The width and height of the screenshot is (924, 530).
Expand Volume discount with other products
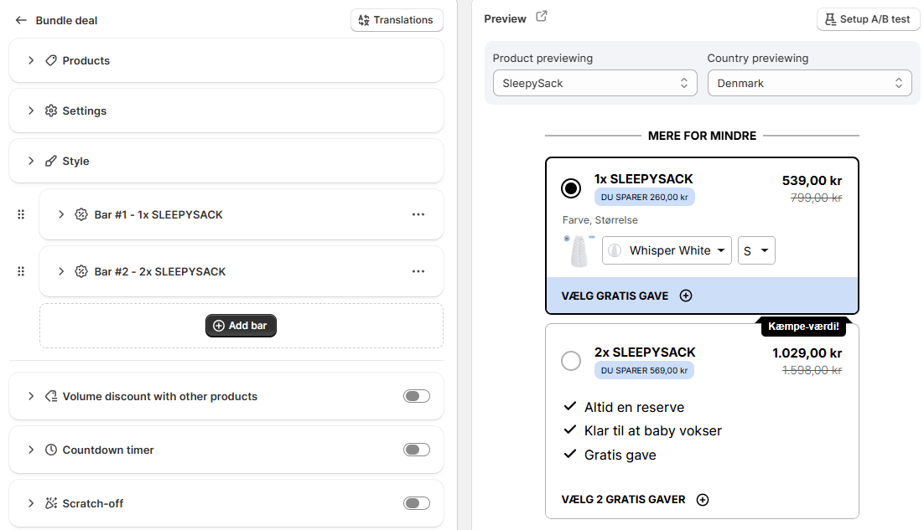31,397
